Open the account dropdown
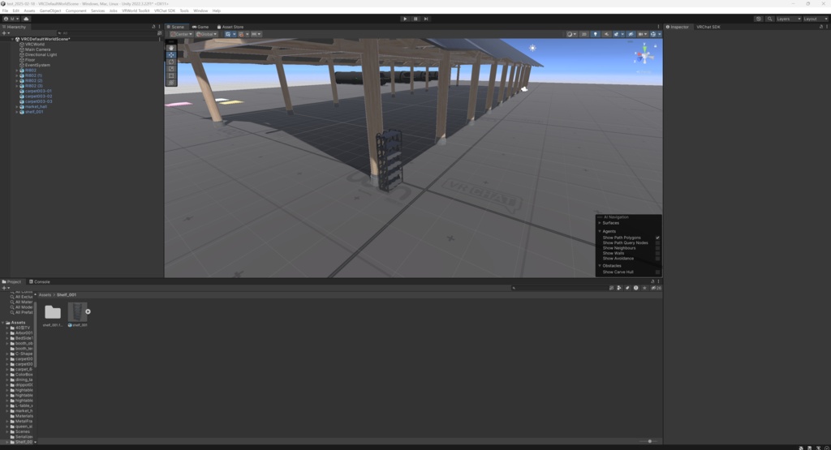831x450 pixels. click(11, 19)
